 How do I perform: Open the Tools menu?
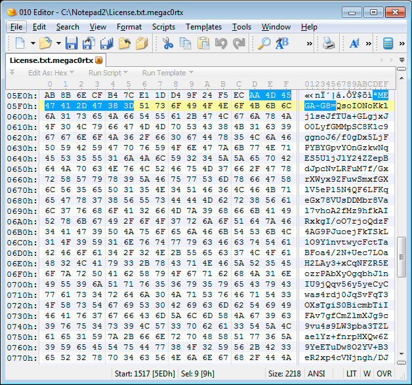[x=241, y=27]
